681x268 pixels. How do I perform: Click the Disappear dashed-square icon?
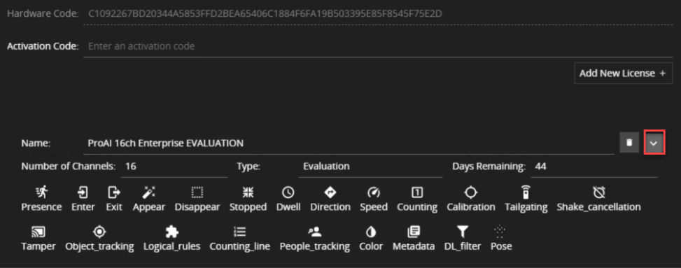point(197,192)
